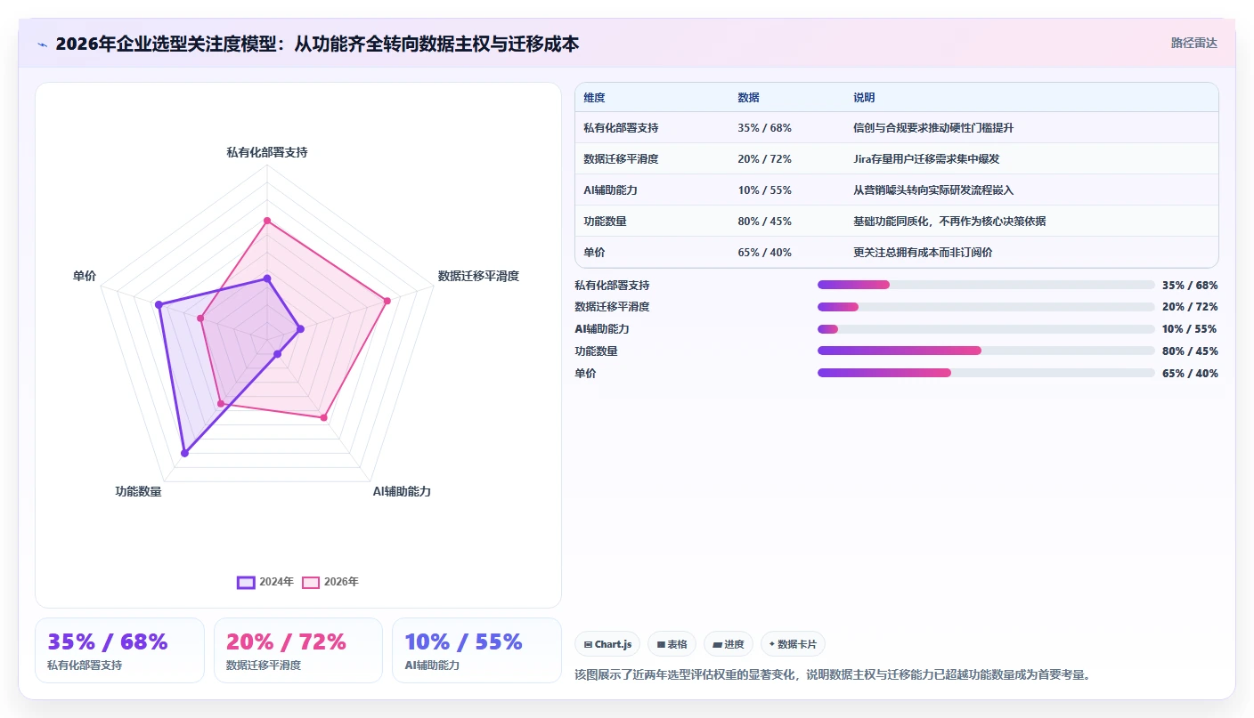The image size is (1254, 718).
Task: Open the 20% / 72% data card
Action: click(298, 650)
